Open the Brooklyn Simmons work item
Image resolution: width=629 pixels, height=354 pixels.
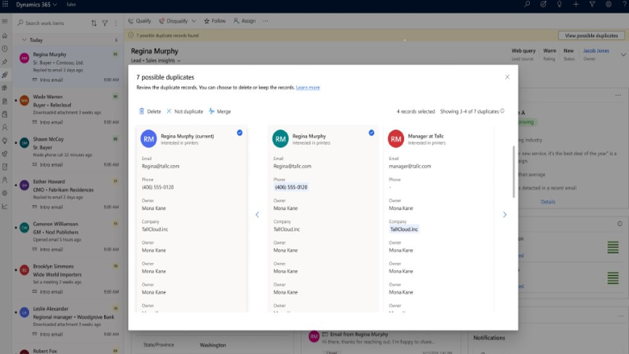tap(69, 279)
